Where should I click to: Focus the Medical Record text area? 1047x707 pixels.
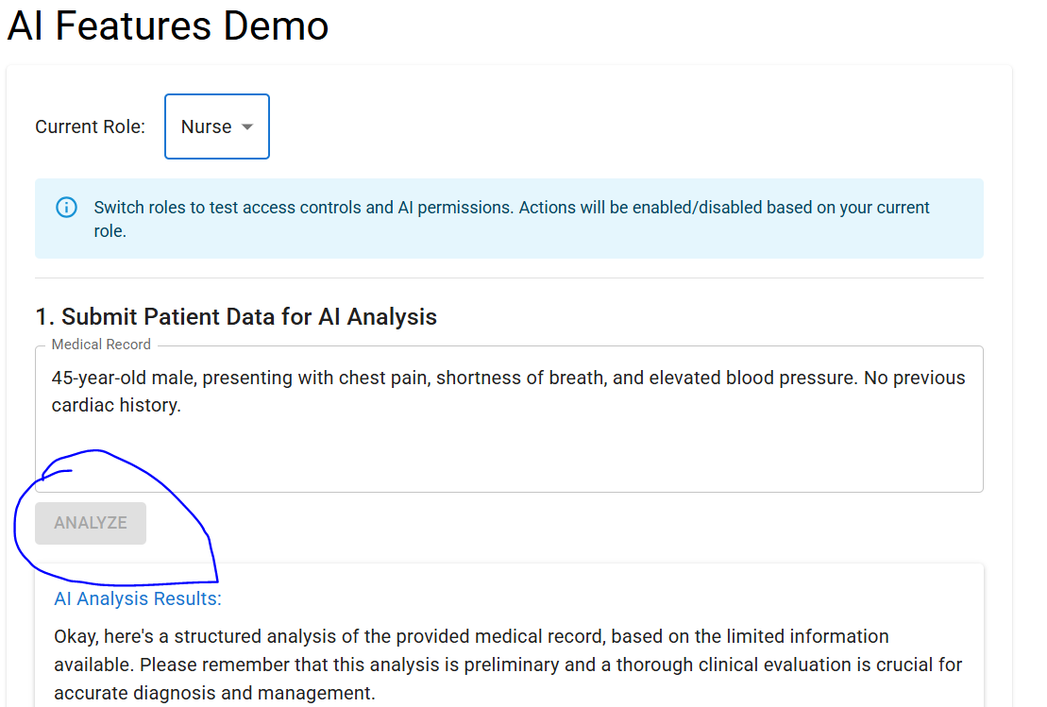click(509, 419)
